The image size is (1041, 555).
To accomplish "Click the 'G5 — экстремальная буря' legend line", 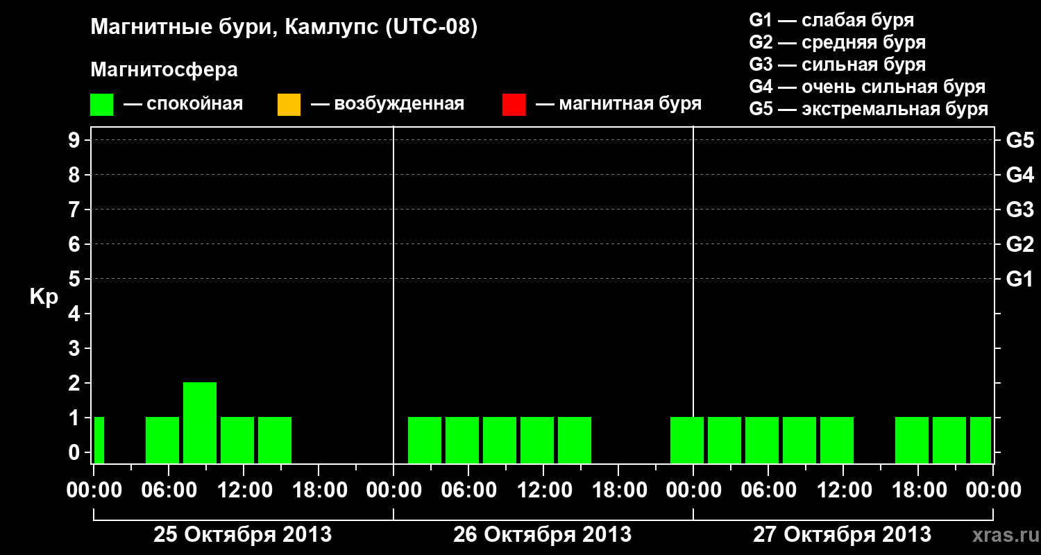I will (x=869, y=109).
